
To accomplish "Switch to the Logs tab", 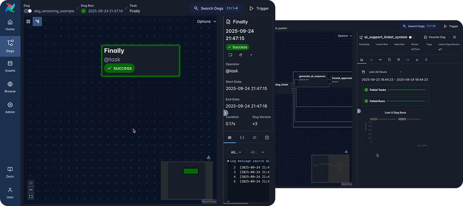I will click(x=230, y=138).
